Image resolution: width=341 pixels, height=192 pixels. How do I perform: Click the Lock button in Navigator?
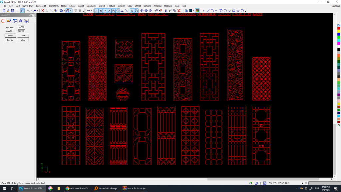[x=23, y=35]
